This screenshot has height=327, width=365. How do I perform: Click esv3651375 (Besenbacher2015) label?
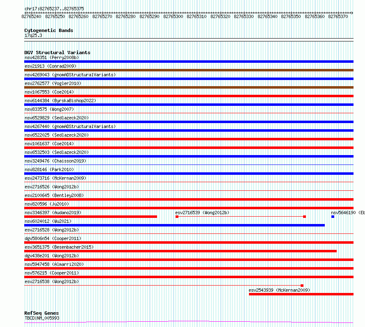[59, 247]
